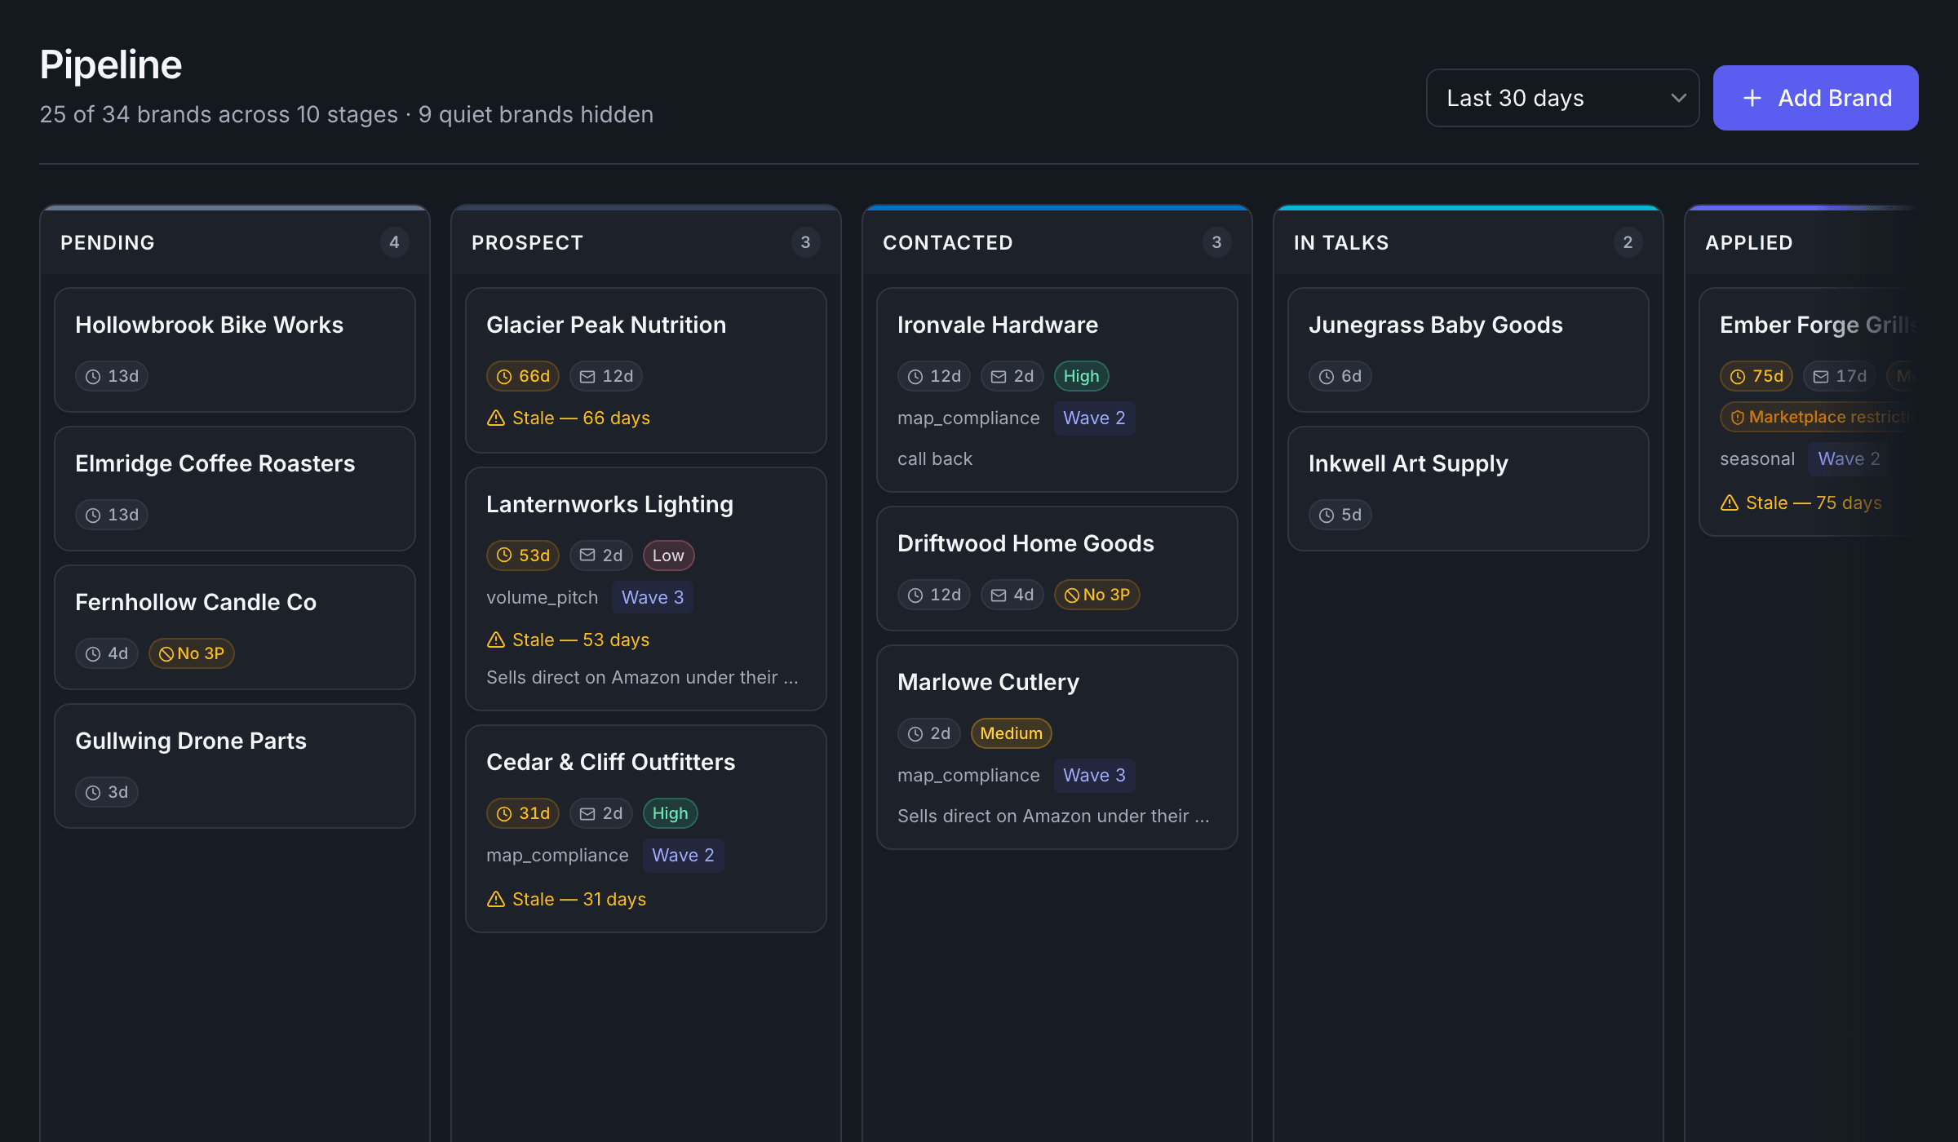Image resolution: width=1958 pixels, height=1142 pixels.
Task: Click the 12d clock badge on Ironvale Hardware
Action: pyautogui.click(x=934, y=376)
